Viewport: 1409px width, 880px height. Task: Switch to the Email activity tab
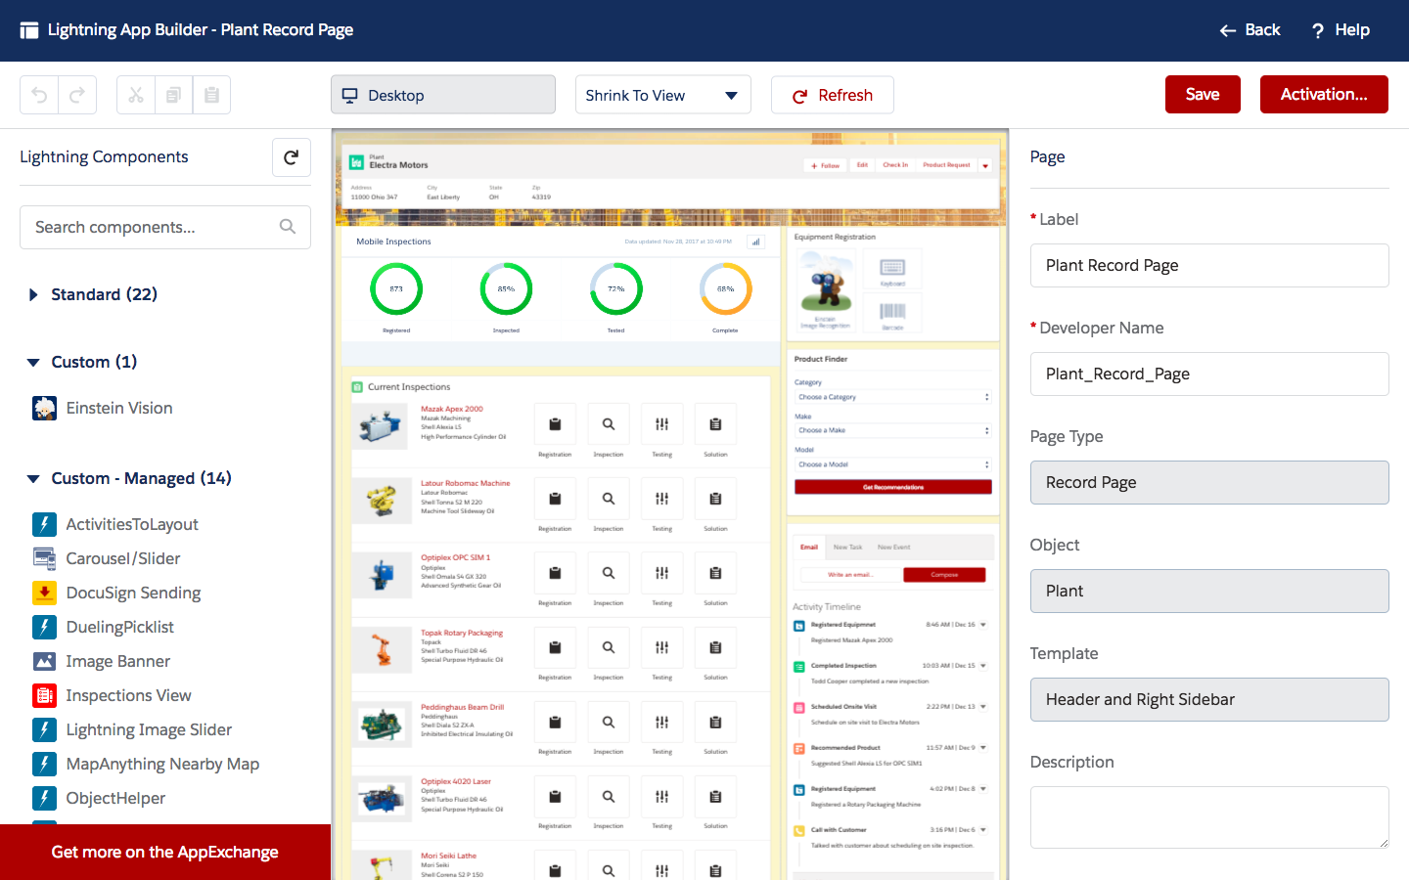coord(809,547)
